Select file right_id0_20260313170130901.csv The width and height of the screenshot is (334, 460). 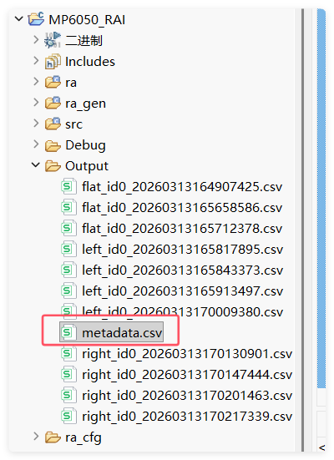point(187,354)
